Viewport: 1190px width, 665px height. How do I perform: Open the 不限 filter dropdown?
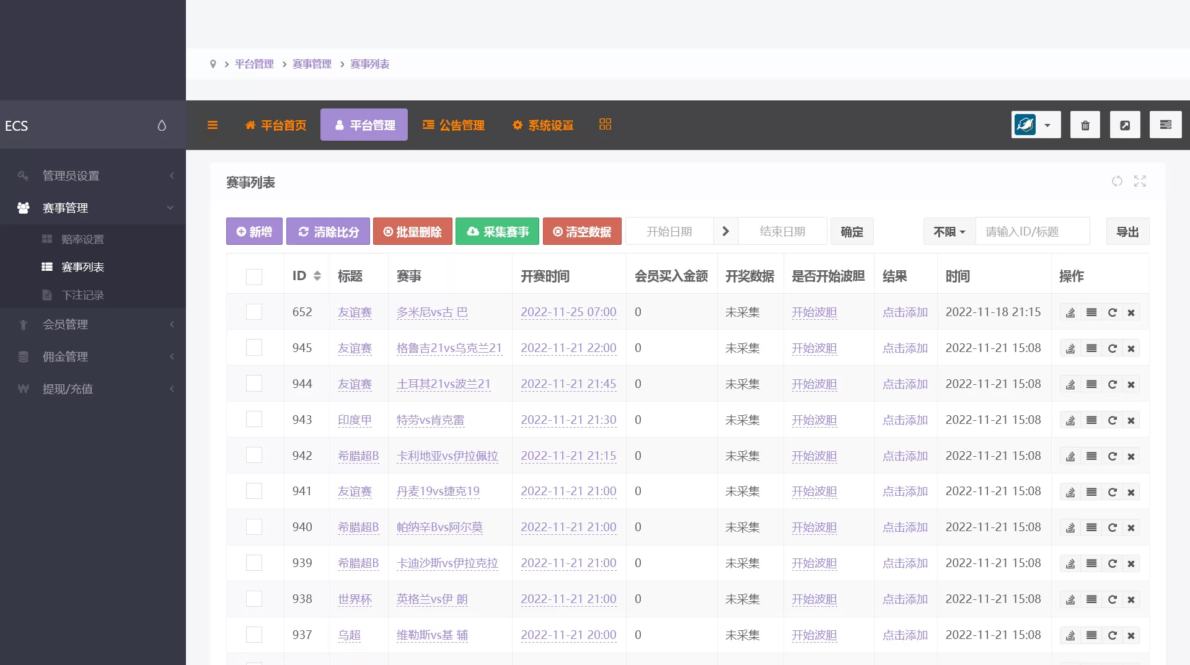coord(948,231)
